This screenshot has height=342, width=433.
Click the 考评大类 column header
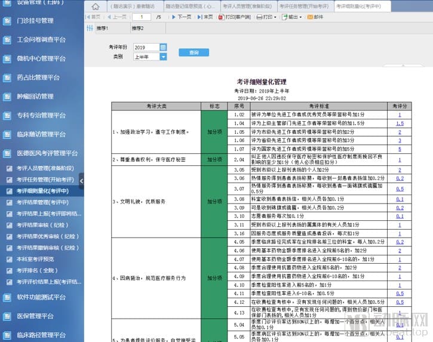pos(156,106)
